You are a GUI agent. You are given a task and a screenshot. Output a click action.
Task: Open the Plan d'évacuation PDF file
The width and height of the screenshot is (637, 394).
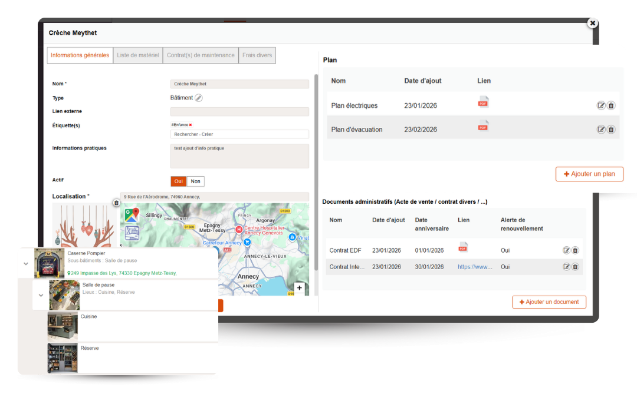[483, 125]
